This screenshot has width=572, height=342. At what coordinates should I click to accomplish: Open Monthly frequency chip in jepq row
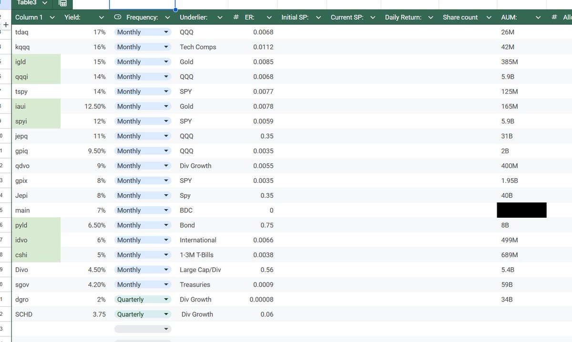143,136
